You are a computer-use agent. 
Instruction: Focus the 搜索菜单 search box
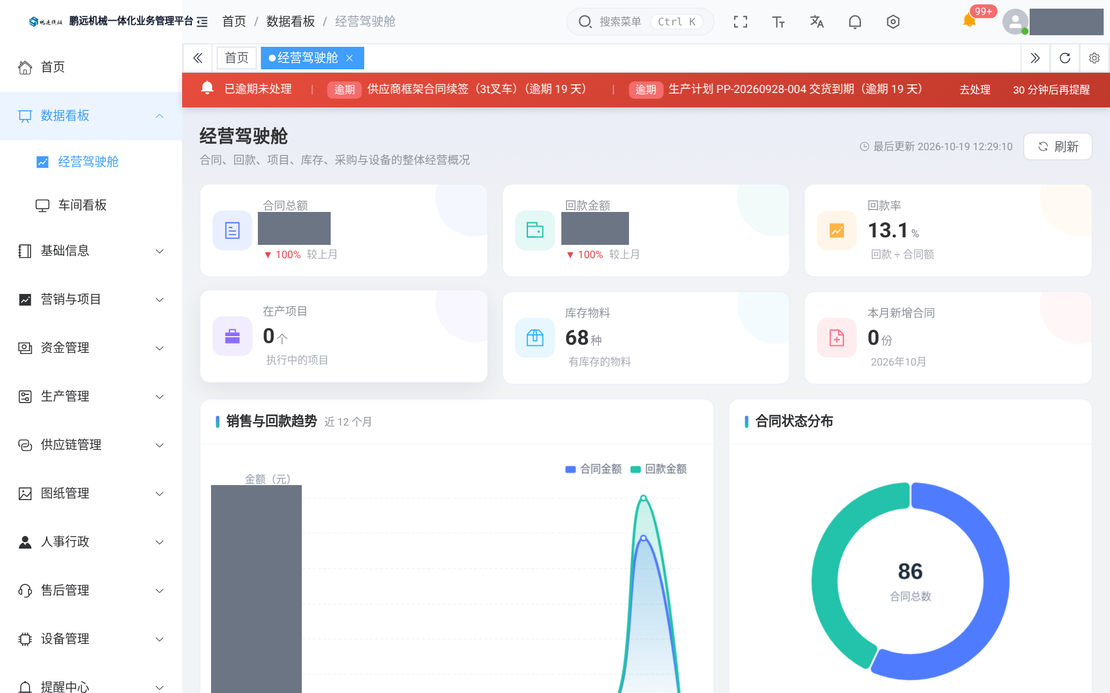(x=640, y=22)
